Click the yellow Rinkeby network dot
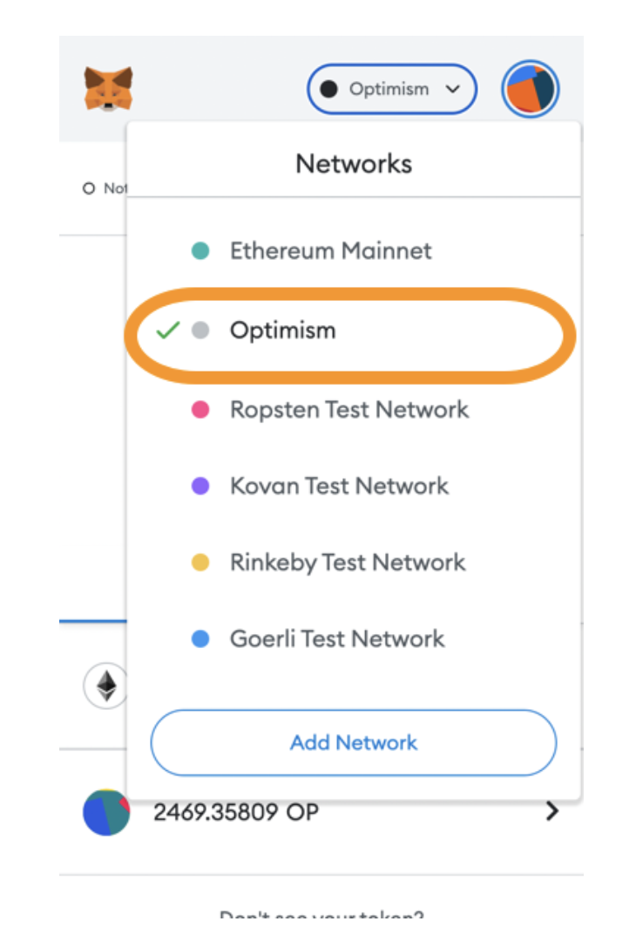636x935 pixels. coord(200,563)
